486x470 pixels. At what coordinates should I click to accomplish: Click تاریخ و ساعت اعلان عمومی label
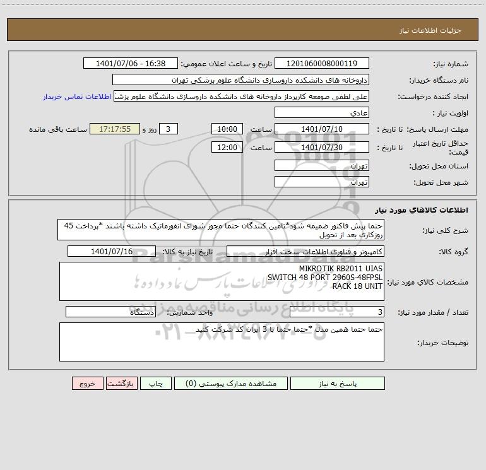point(227,64)
